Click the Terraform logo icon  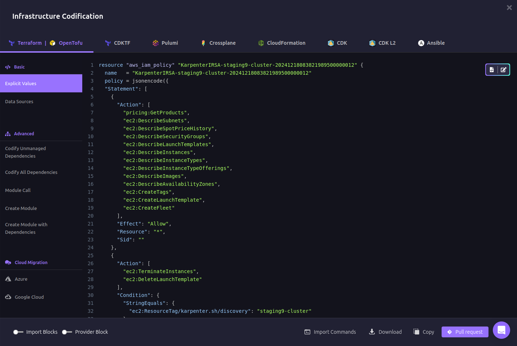pos(12,43)
